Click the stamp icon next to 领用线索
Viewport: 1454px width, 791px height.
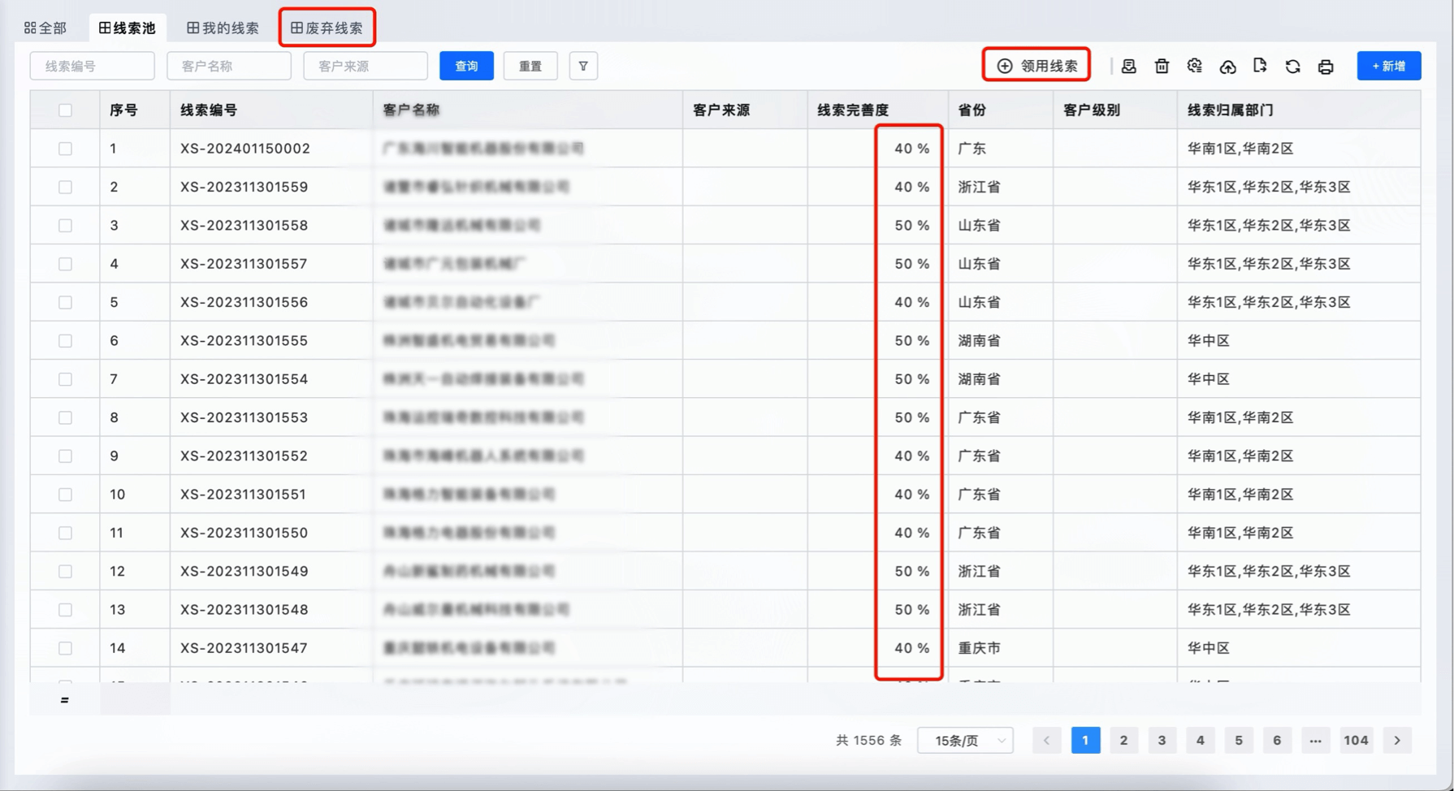point(1128,67)
